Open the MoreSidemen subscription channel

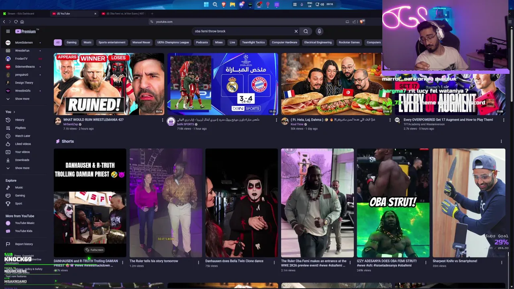(24, 43)
